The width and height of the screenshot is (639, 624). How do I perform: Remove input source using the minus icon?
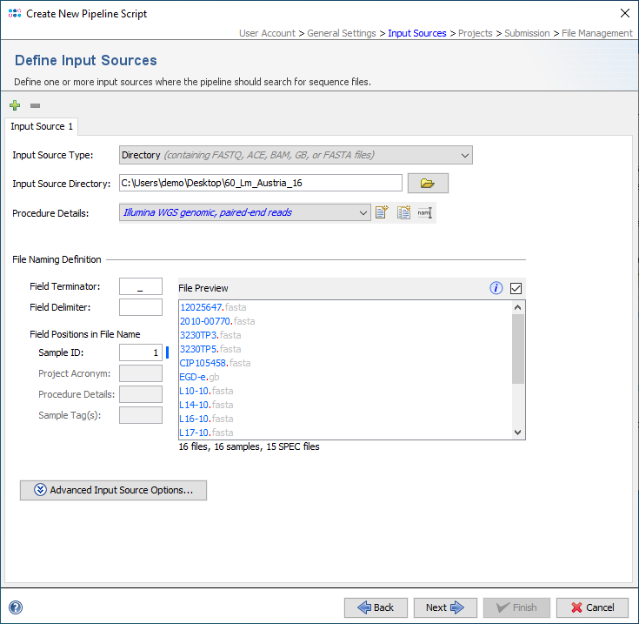pyautogui.click(x=36, y=105)
